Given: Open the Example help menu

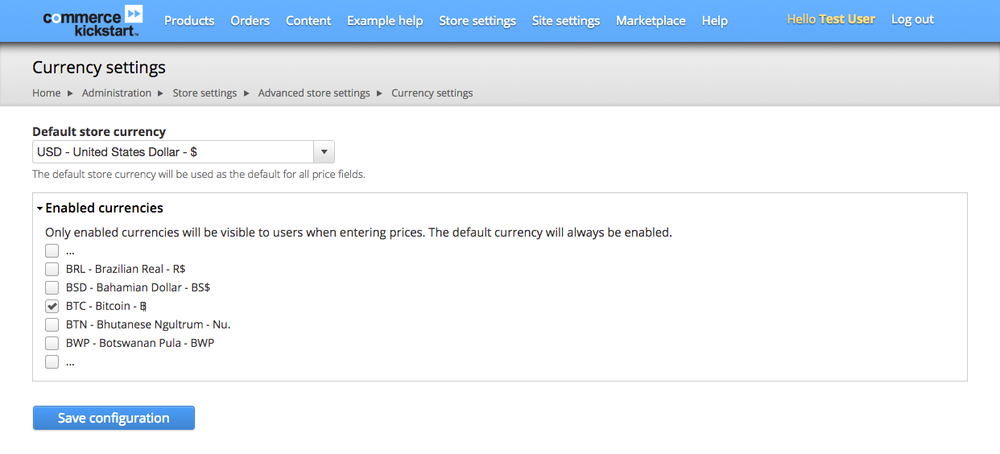Looking at the screenshot, I should (x=385, y=20).
